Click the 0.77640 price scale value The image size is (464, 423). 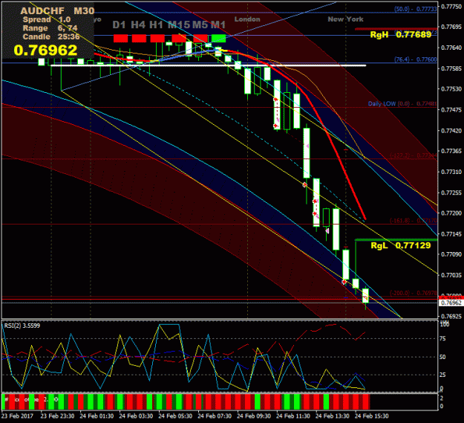(451, 48)
